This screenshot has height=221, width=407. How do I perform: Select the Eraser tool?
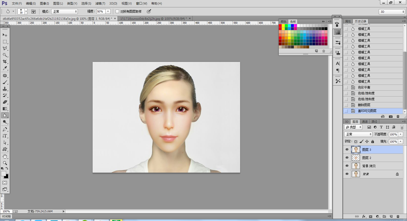pos(5,102)
